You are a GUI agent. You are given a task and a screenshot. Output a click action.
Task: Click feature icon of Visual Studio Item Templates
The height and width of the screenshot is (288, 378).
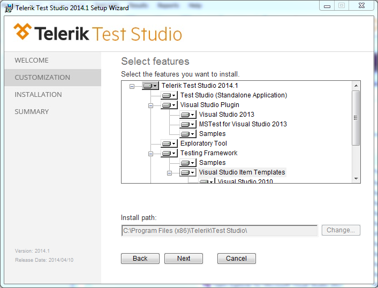pyautogui.click(x=188, y=172)
